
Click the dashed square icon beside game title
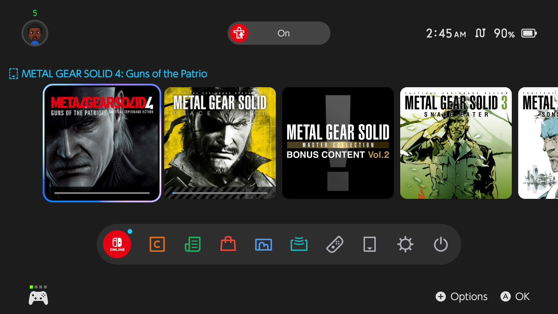(13, 74)
